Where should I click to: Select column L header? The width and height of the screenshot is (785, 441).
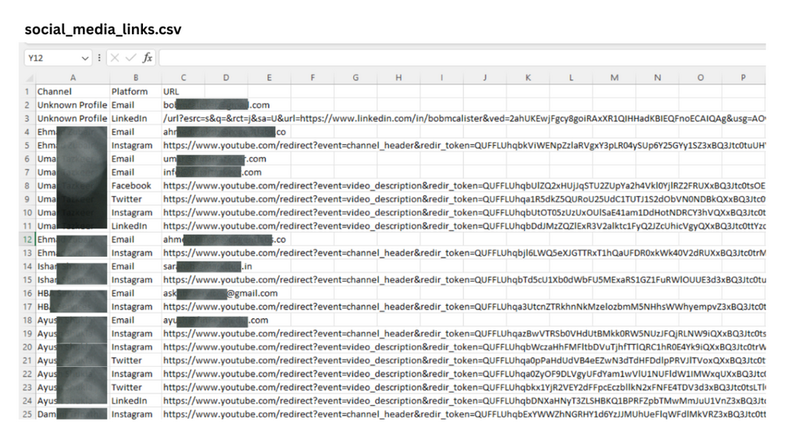(571, 77)
